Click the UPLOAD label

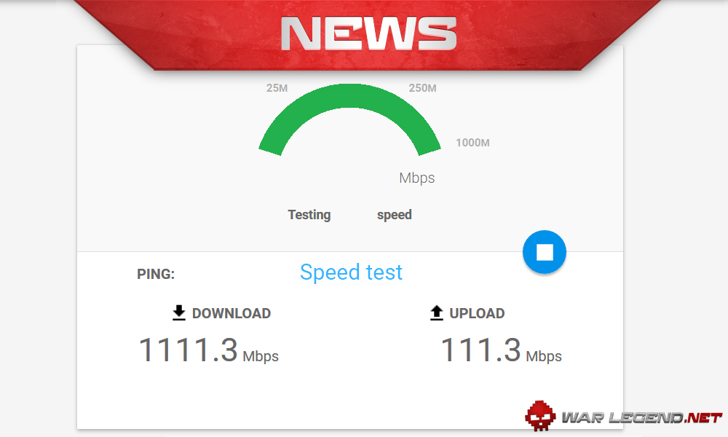[x=477, y=313]
